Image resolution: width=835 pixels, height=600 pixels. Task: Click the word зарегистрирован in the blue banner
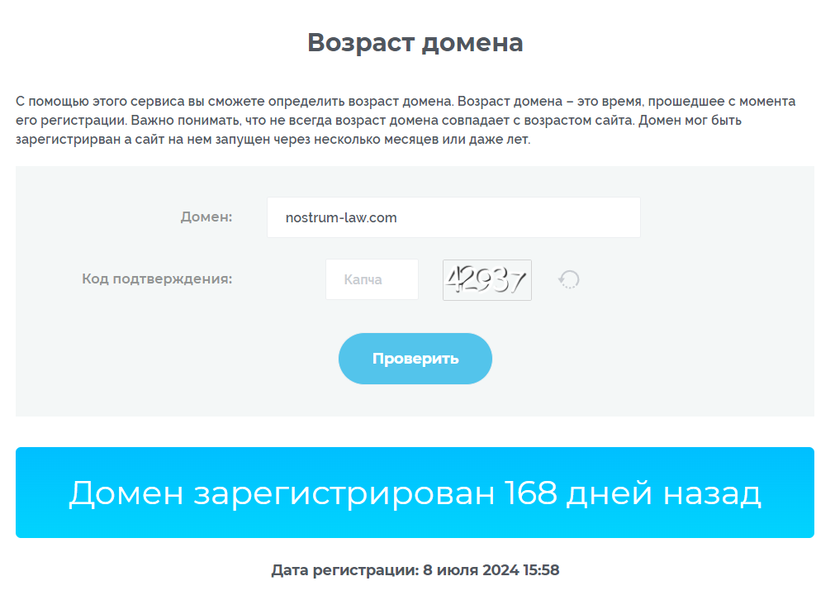coord(344,494)
